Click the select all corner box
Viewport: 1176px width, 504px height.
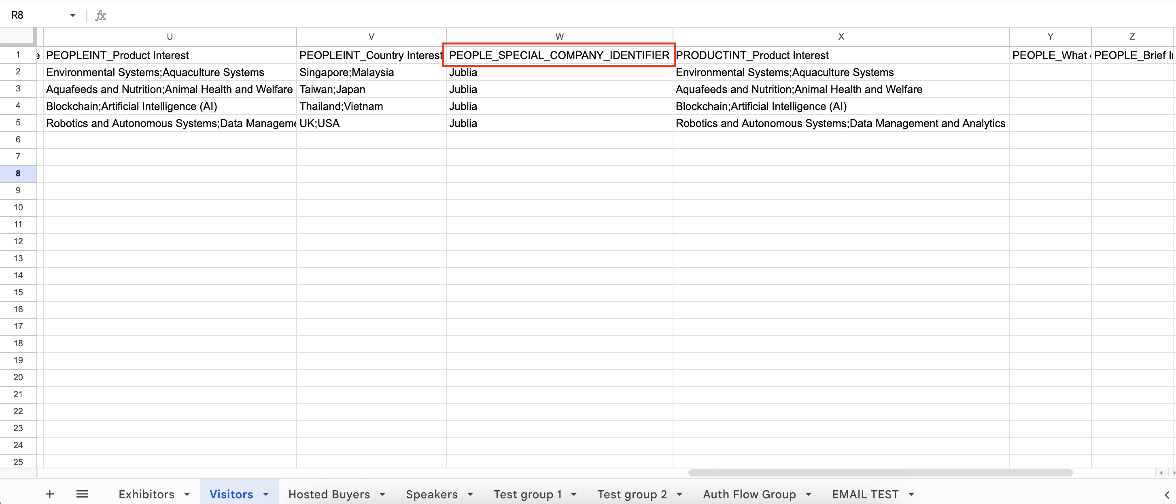(x=17, y=36)
